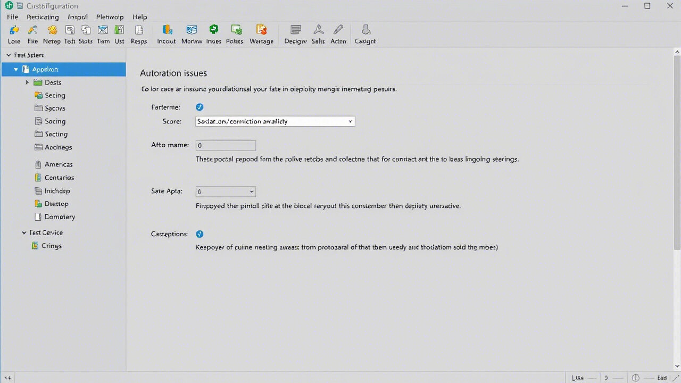Collapse the Test Cervice section
This screenshot has height=383, width=681.
(x=24, y=233)
